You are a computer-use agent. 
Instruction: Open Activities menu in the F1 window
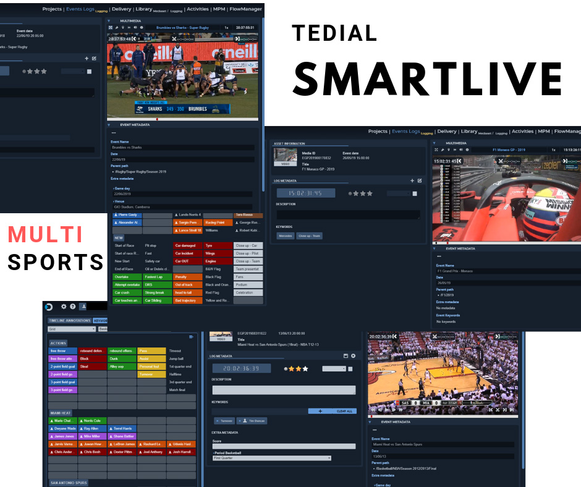pyautogui.click(x=522, y=131)
